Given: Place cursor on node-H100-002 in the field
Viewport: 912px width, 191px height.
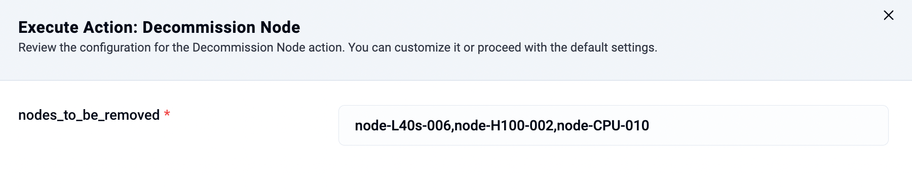Looking at the screenshot, I should pyautogui.click(x=504, y=125).
